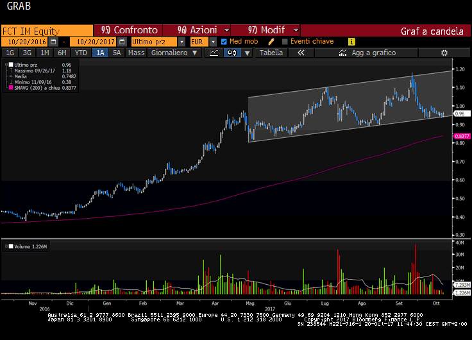Expand the Giornaliero periodicity dropdown
This screenshot has height=340, width=472.
[195, 53]
